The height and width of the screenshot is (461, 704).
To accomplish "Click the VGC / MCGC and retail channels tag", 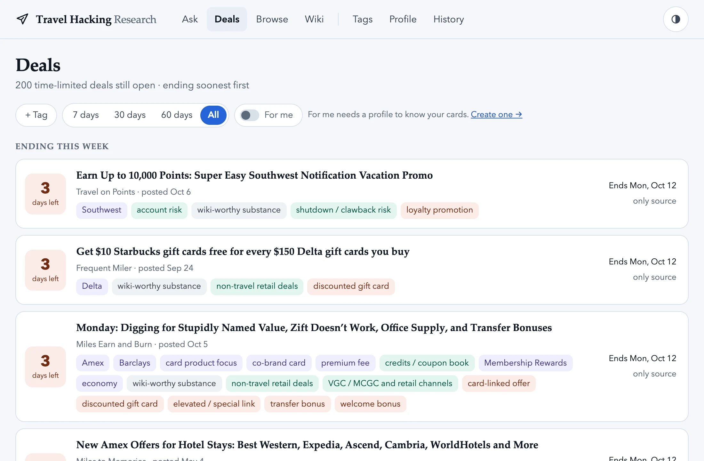I will point(390,384).
